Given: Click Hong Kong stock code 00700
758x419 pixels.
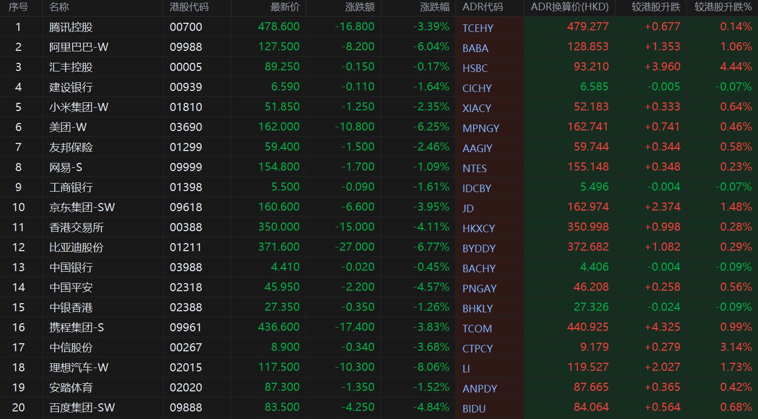Looking at the screenshot, I should click(x=186, y=27).
